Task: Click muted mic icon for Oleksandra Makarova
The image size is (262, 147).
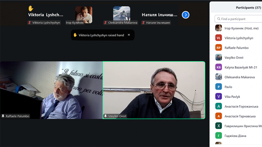Action: (x=106, y=23)
